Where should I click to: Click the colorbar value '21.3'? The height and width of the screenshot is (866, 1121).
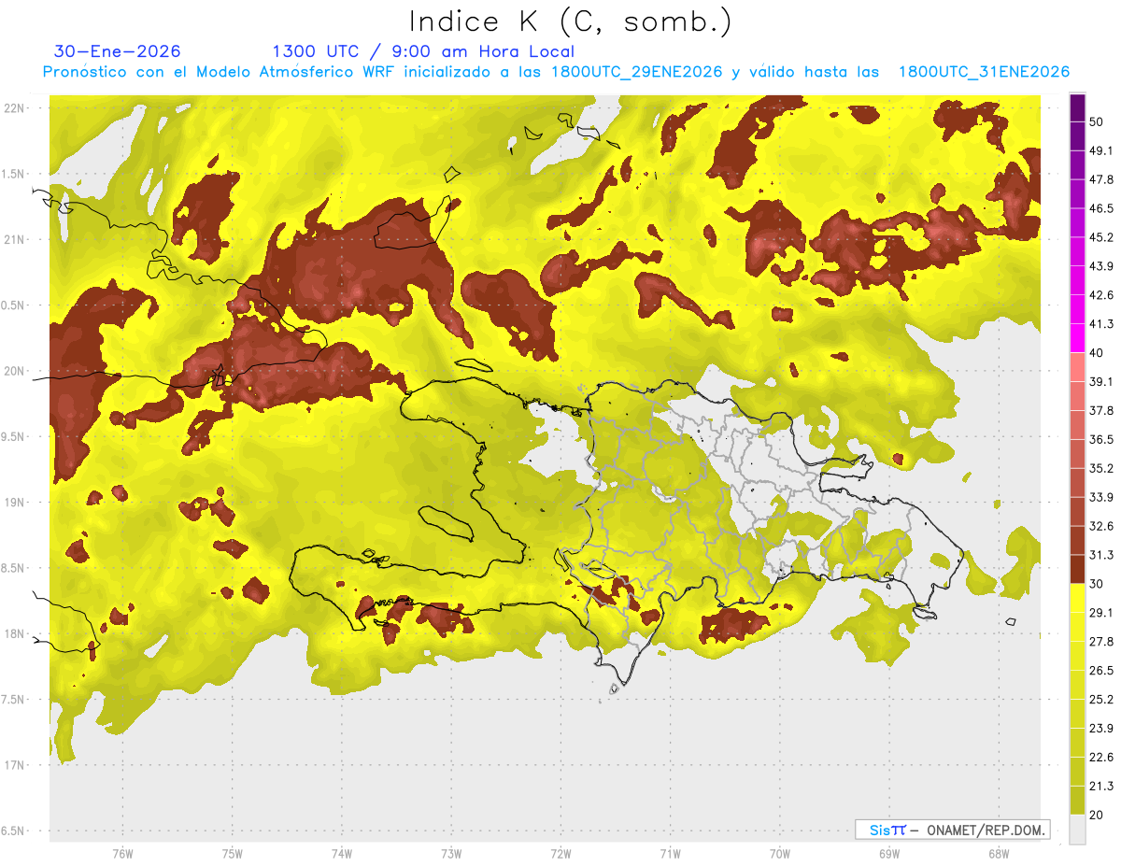(1100, 787)
